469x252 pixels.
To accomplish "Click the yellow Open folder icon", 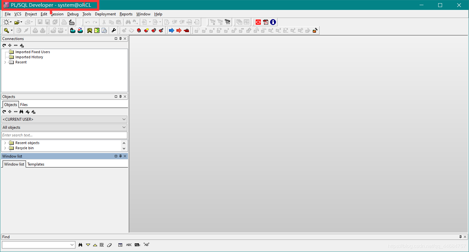I will coord(17,22).
